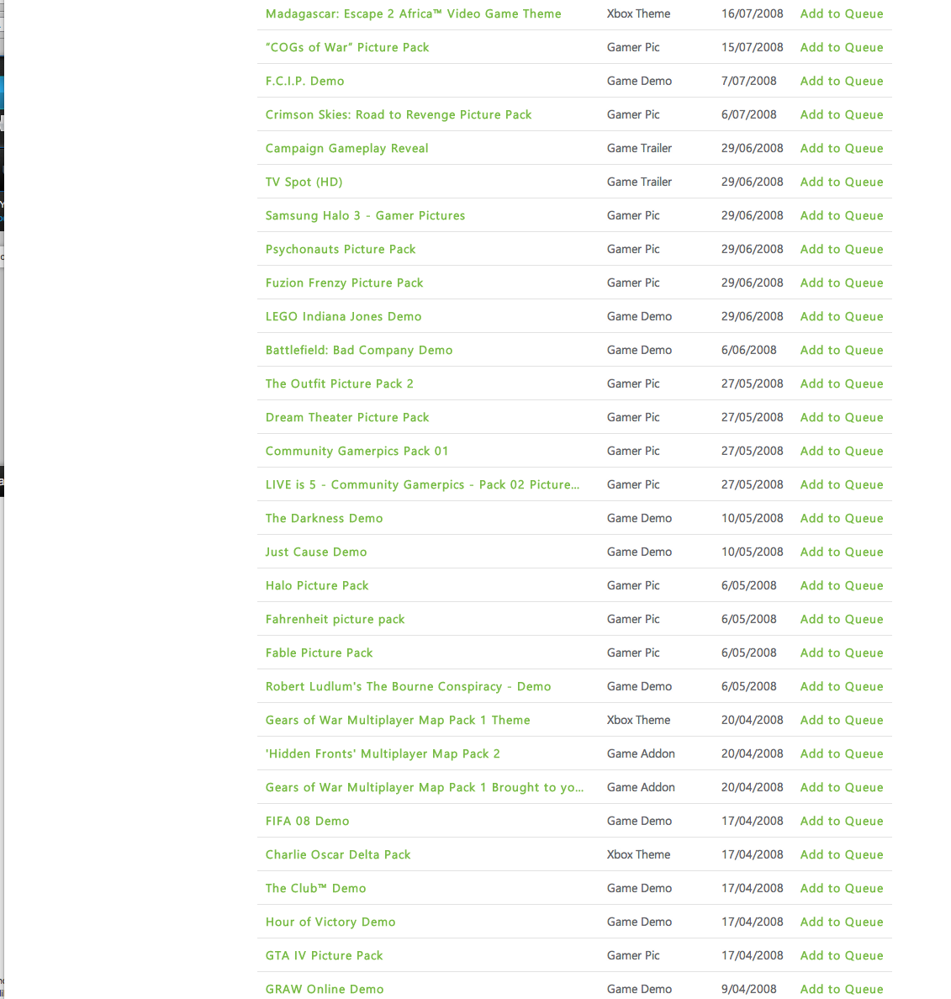Add Campaign Gameplay Reveal to queue
The width and height of the screenshot is (951, 999).
point(842,149)
